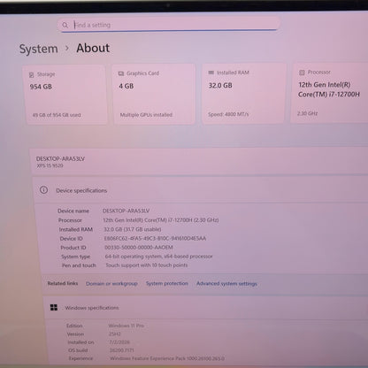The width and height of the screenshot is (368, 368).
Task: Click the Device specifications info icon
Action: tap(43, 189)
